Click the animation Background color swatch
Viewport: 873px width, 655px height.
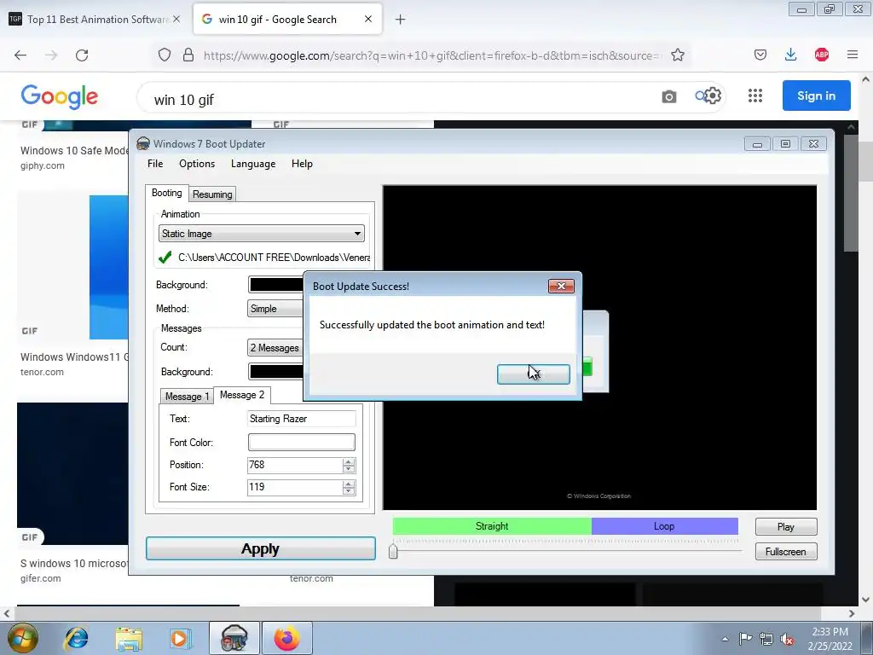point(275,285)
